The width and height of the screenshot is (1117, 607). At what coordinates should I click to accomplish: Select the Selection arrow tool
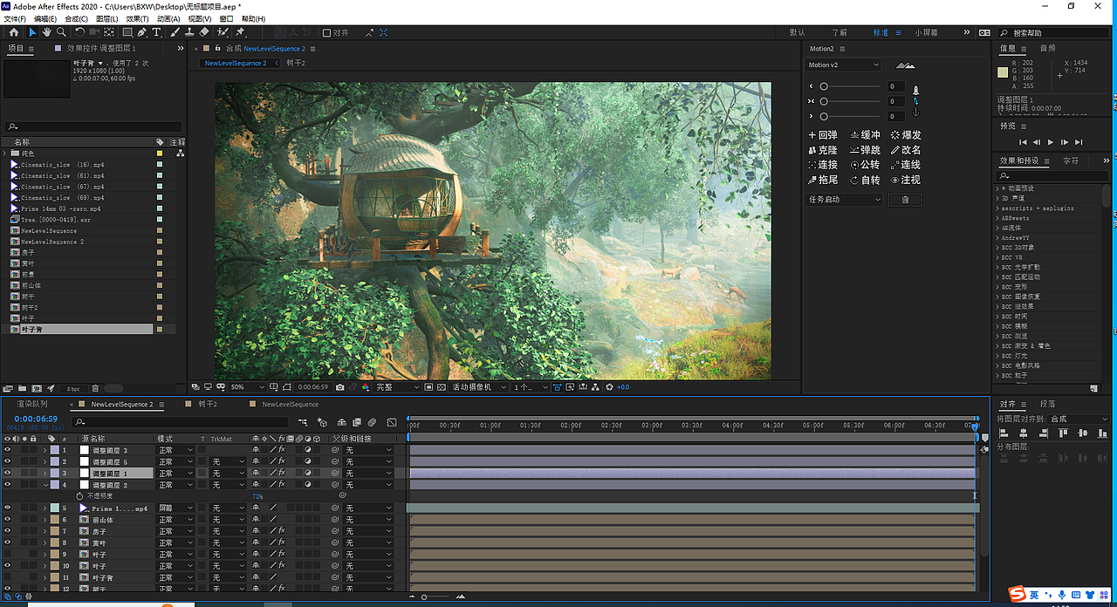tap(32, 32)
